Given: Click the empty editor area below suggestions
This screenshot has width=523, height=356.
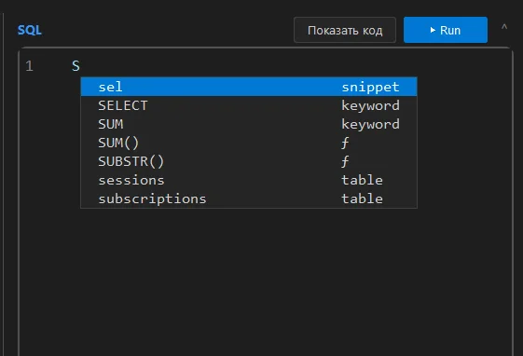Looking at the screenshot, I should pos(264,280).
